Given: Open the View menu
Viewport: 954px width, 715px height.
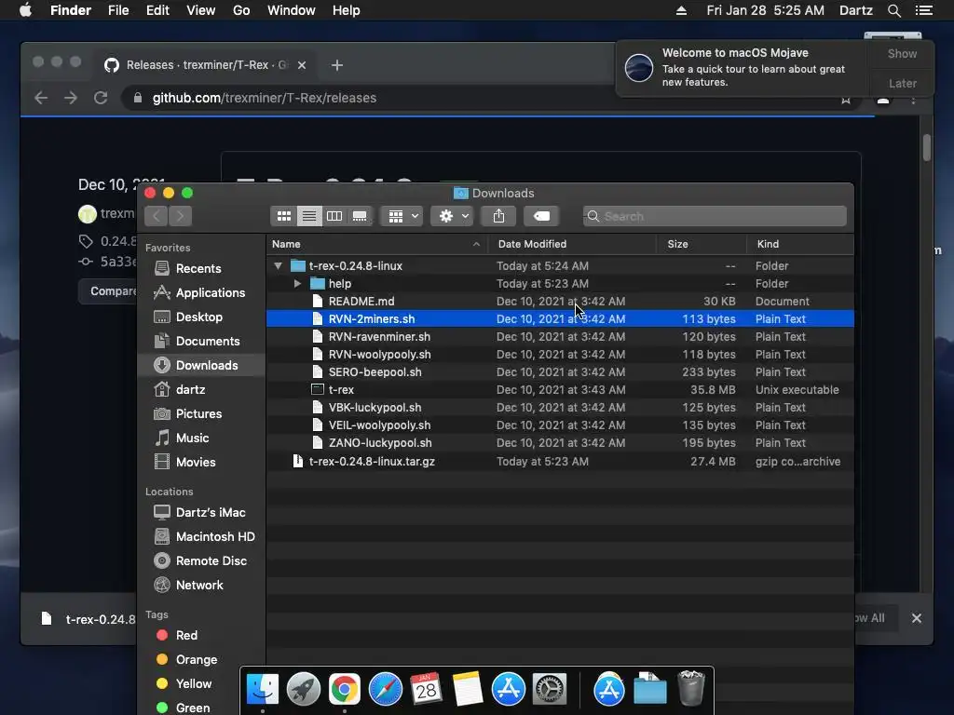Looking at the screenshot, I should (201, 10).
